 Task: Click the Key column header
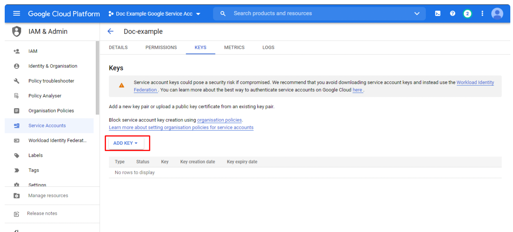coord(165,162)
